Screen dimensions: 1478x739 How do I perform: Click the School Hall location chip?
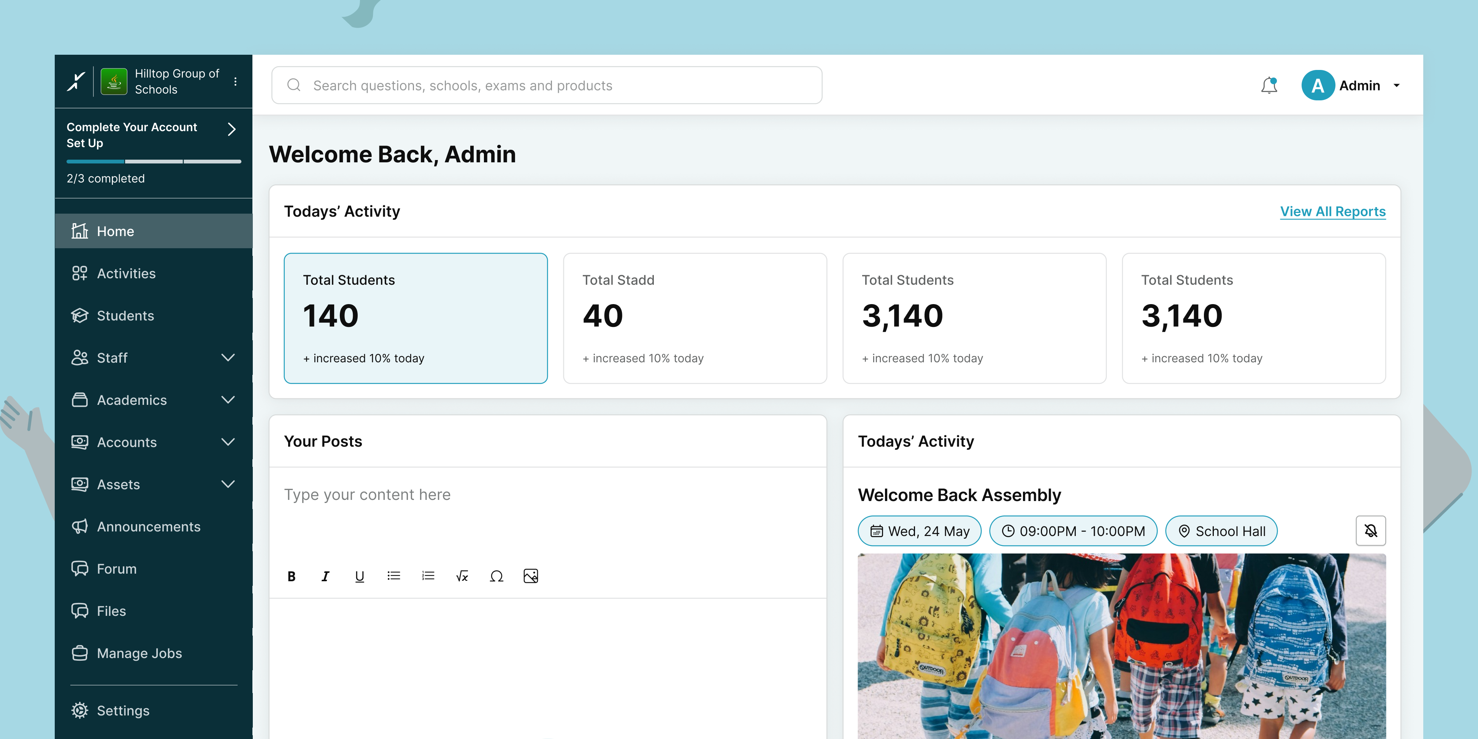pyautogui.click(x=1221, y=531)
